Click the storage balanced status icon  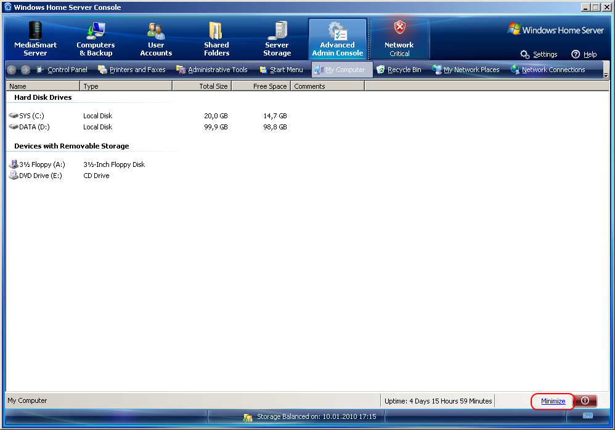(248, 418)
